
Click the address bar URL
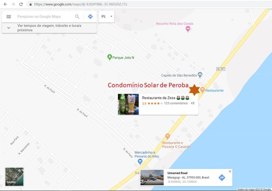(81, 4)
